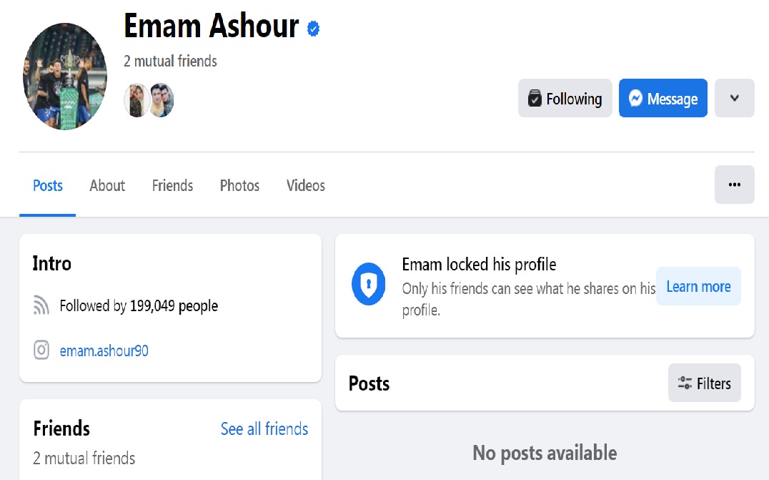Switch to the About tab
The width and height of the screenshot is (769, 480).
point(107,186)
